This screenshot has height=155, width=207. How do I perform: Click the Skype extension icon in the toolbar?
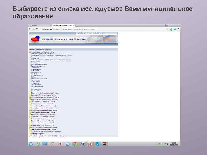175,29
